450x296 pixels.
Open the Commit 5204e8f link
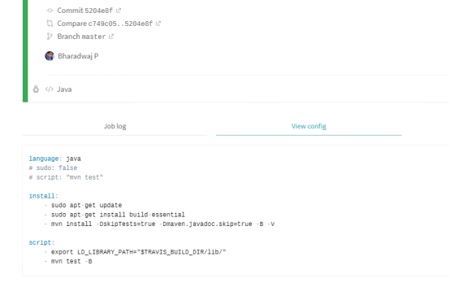[85, 11]
